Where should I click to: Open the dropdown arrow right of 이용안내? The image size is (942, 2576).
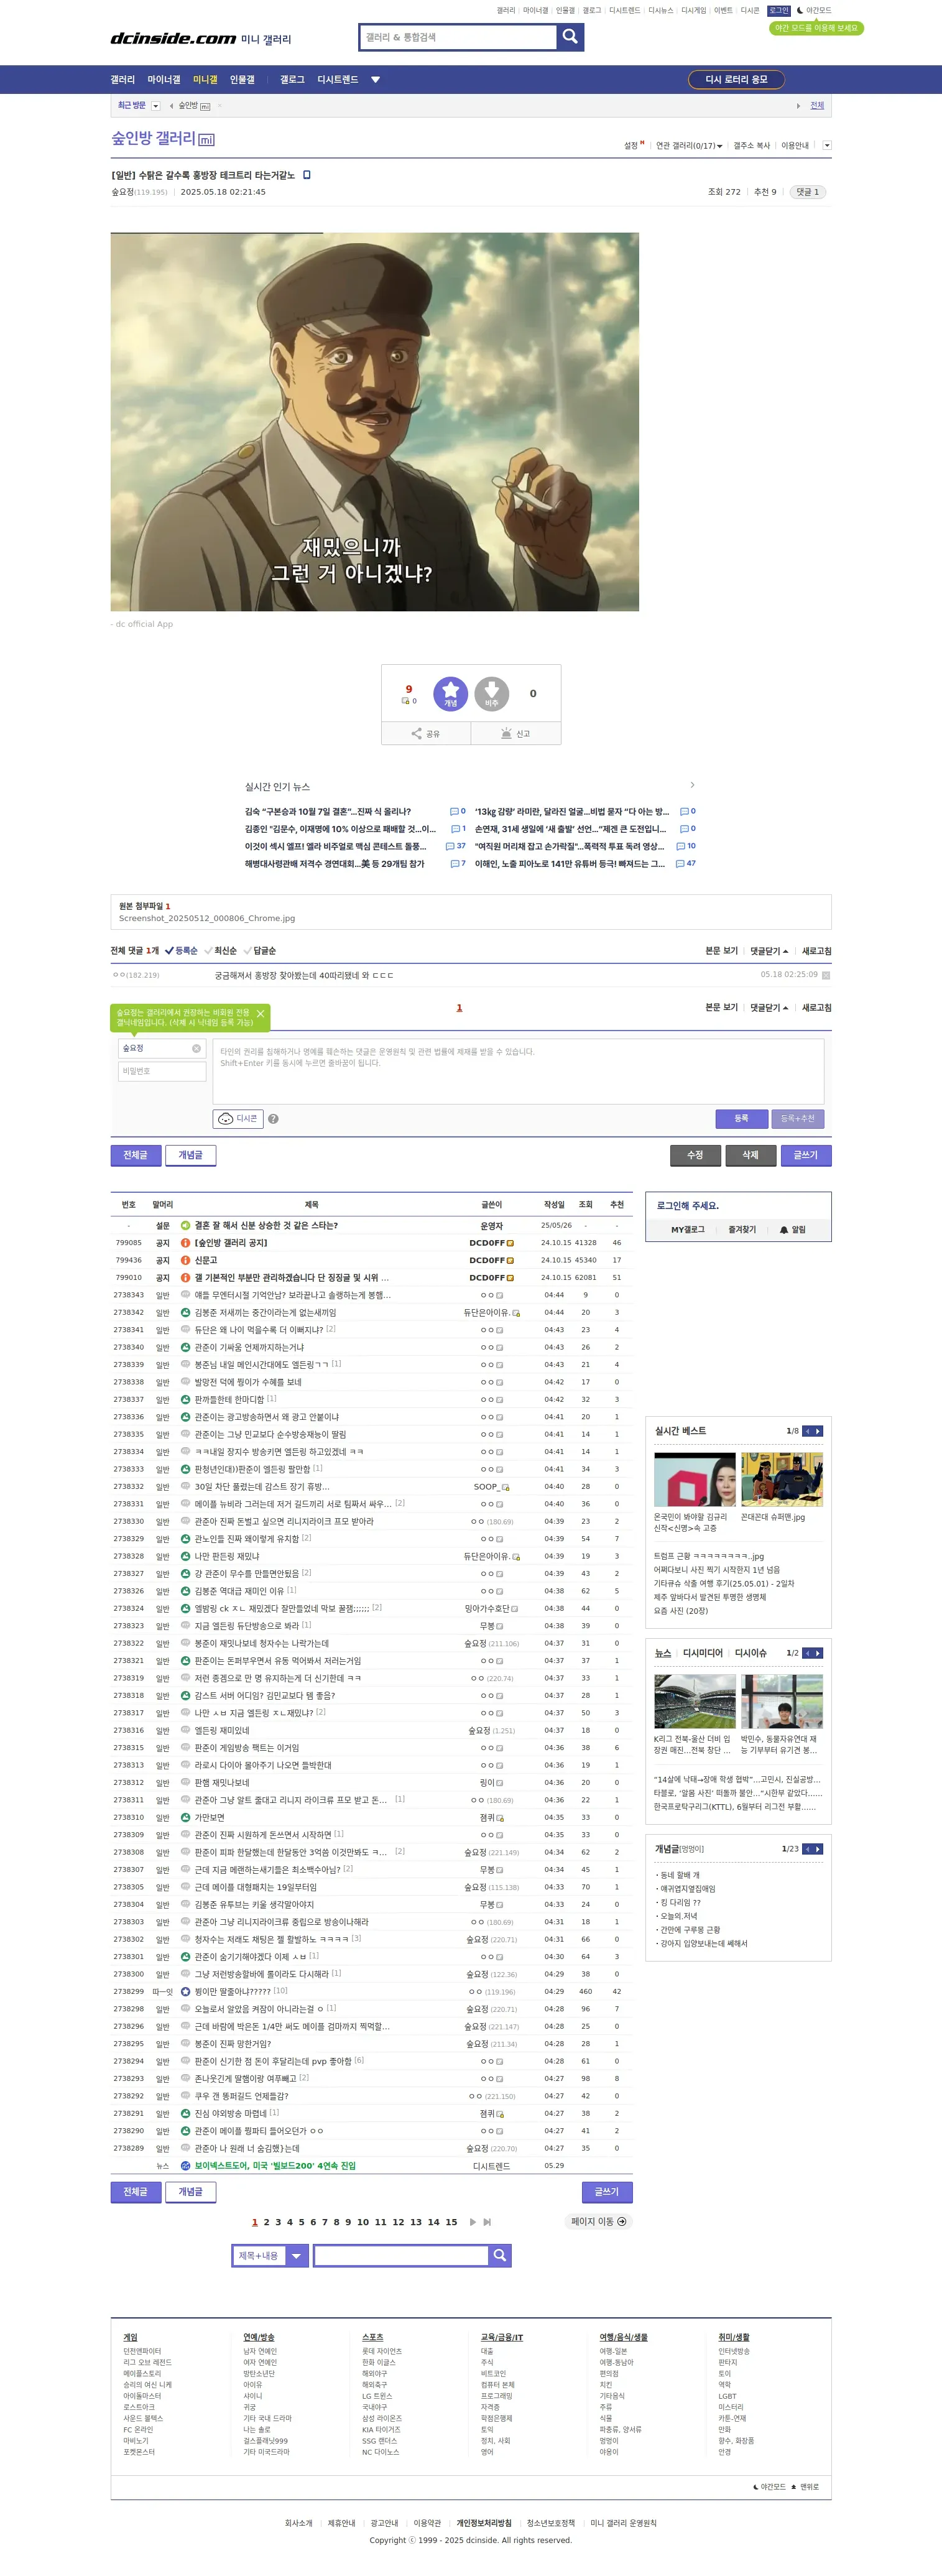[826, 146]
